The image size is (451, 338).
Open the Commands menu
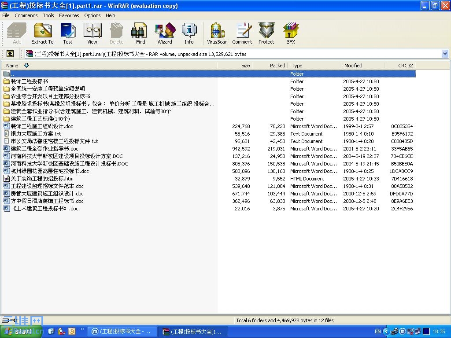click(x=26, y=15)
